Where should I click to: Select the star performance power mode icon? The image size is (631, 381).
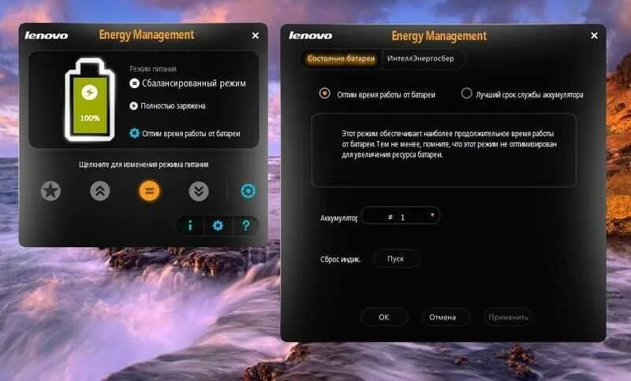pyautogui.click(x=50, y=190)
